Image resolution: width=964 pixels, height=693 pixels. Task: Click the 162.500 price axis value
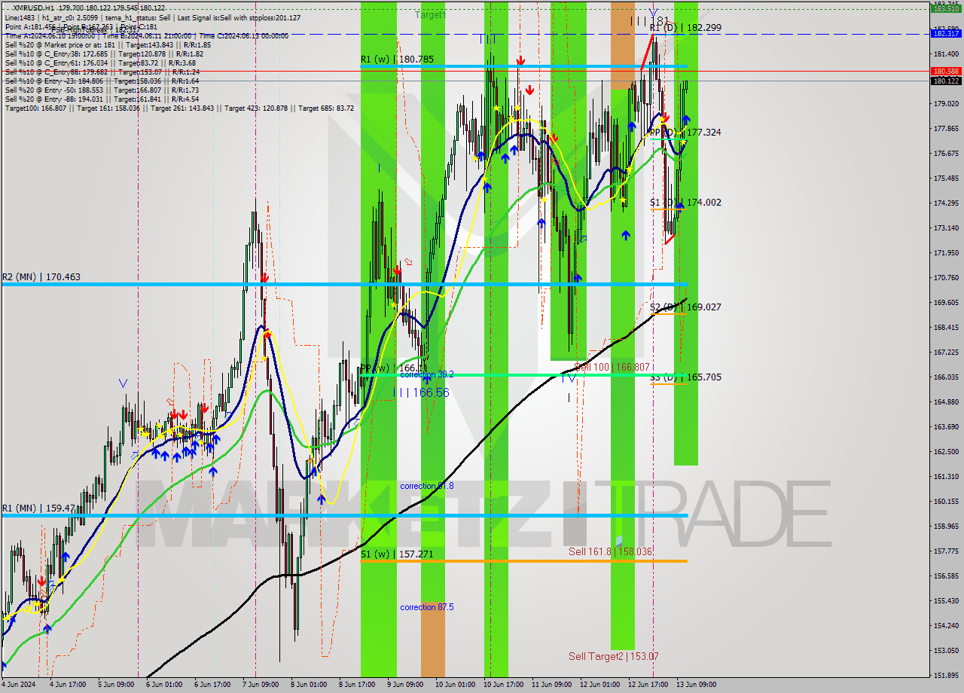[x=945, y=451]
